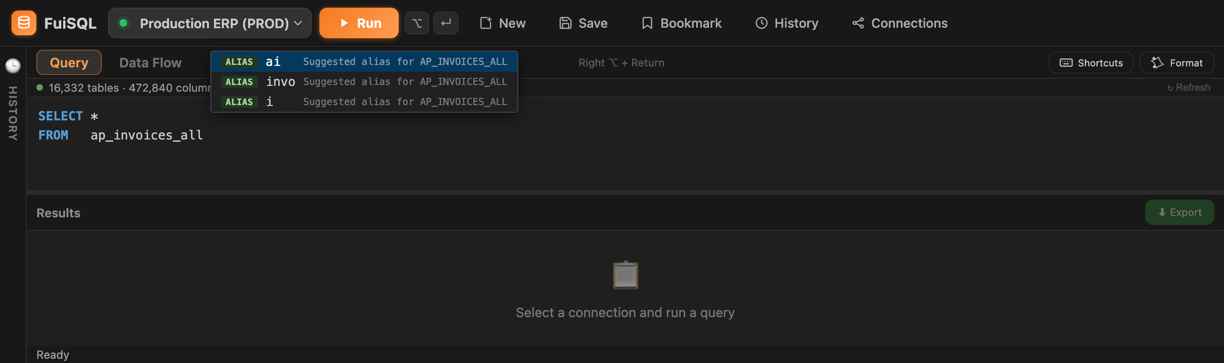This screenshot has width=1224, height=363.
Task: Click the save disk icon
Action: click(x=566, y=23)
